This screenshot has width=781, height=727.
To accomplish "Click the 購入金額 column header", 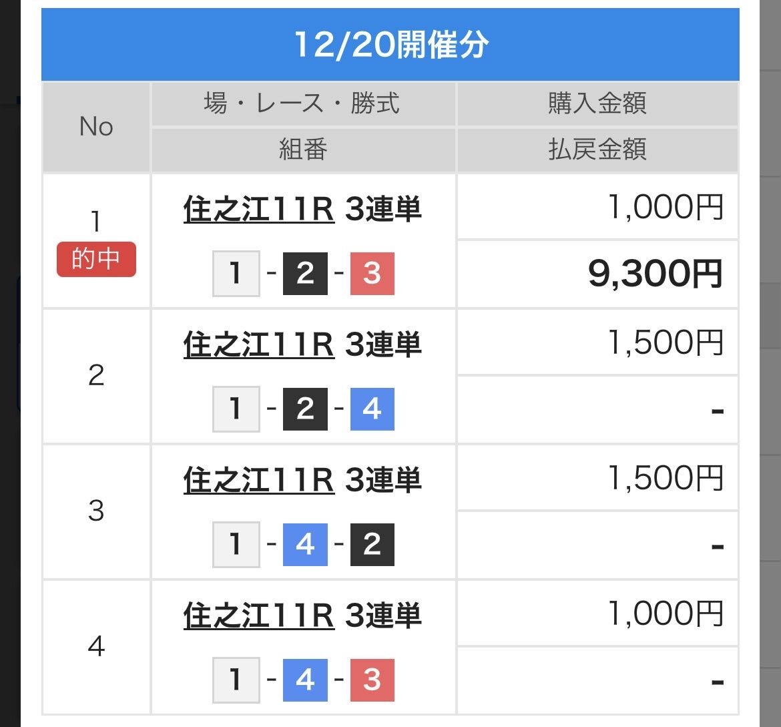I will pyautogui.click(x=597, y=104).
